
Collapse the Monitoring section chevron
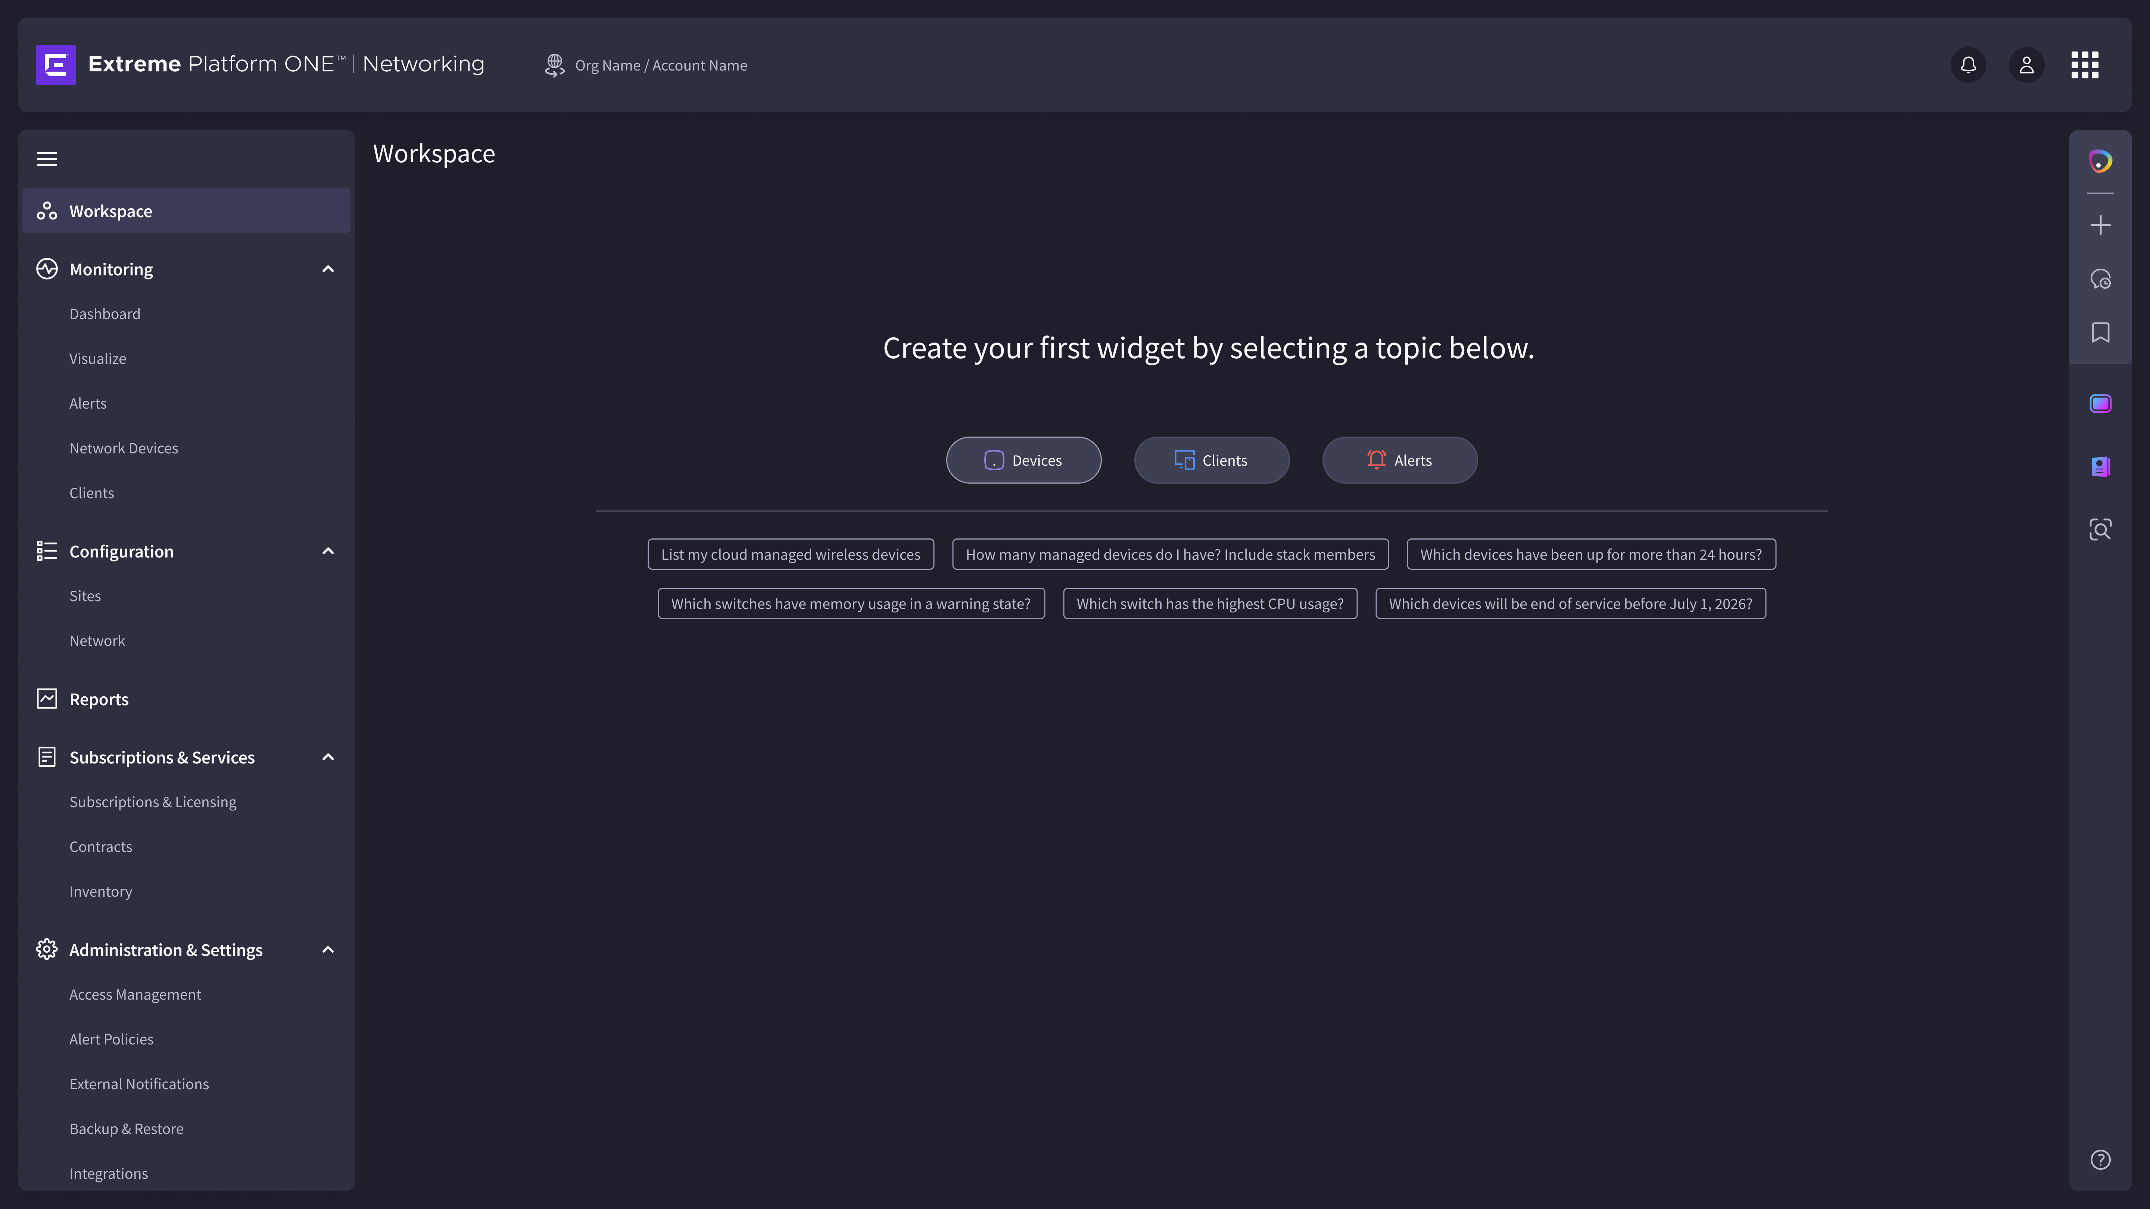click(328, 269)
